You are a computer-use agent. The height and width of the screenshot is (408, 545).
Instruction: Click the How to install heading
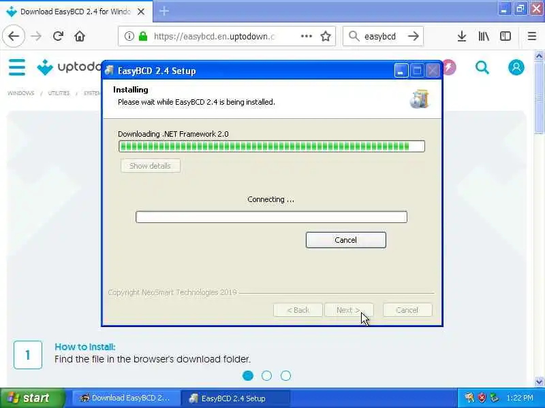tap(84, 347)
